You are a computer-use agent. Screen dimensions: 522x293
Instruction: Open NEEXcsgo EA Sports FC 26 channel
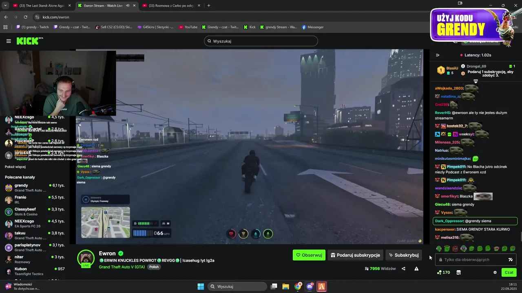pos(34,223)
